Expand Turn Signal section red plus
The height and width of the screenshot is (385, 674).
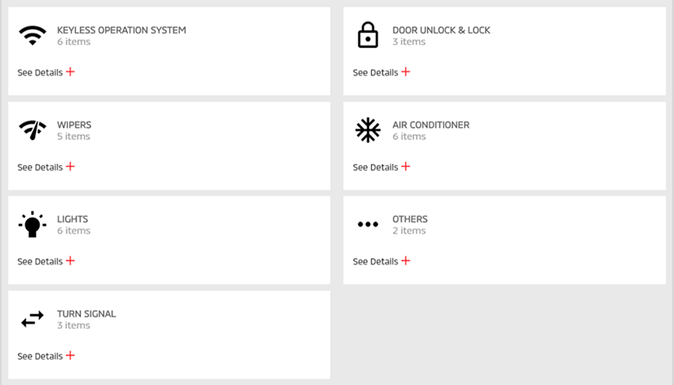(x=70, y=356)
